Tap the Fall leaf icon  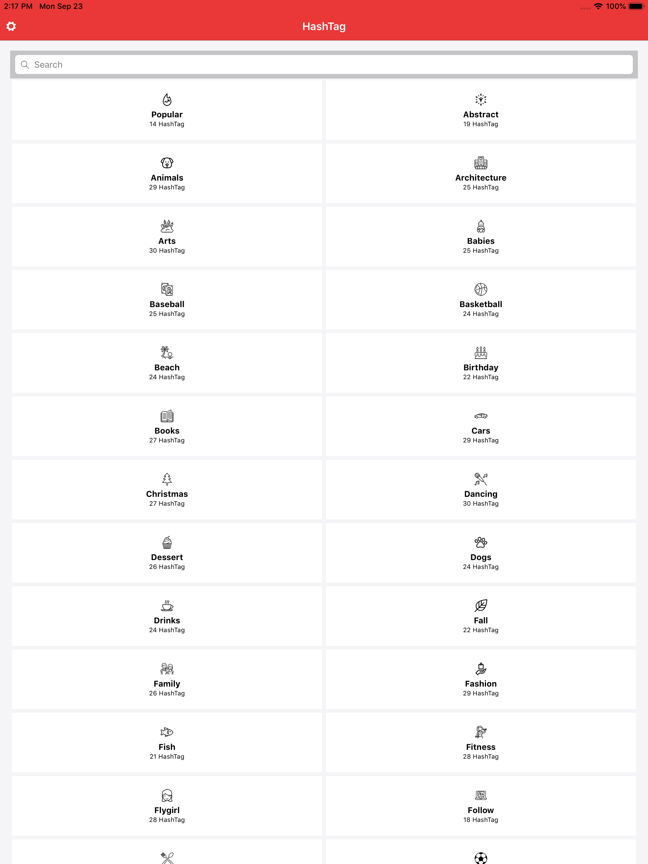(x=480, y=606)
